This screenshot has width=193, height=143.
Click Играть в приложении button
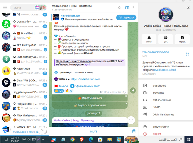(90, 105)
